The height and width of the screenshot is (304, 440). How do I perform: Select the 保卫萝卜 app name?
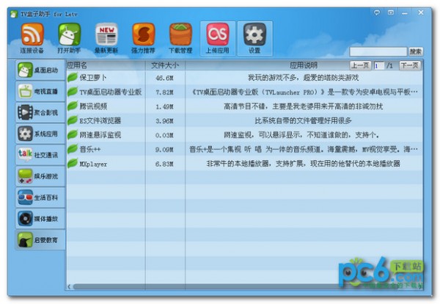point(93,78)
